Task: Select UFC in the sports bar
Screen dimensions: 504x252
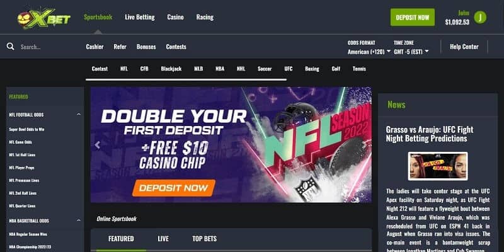Action: tap(289, 69)
